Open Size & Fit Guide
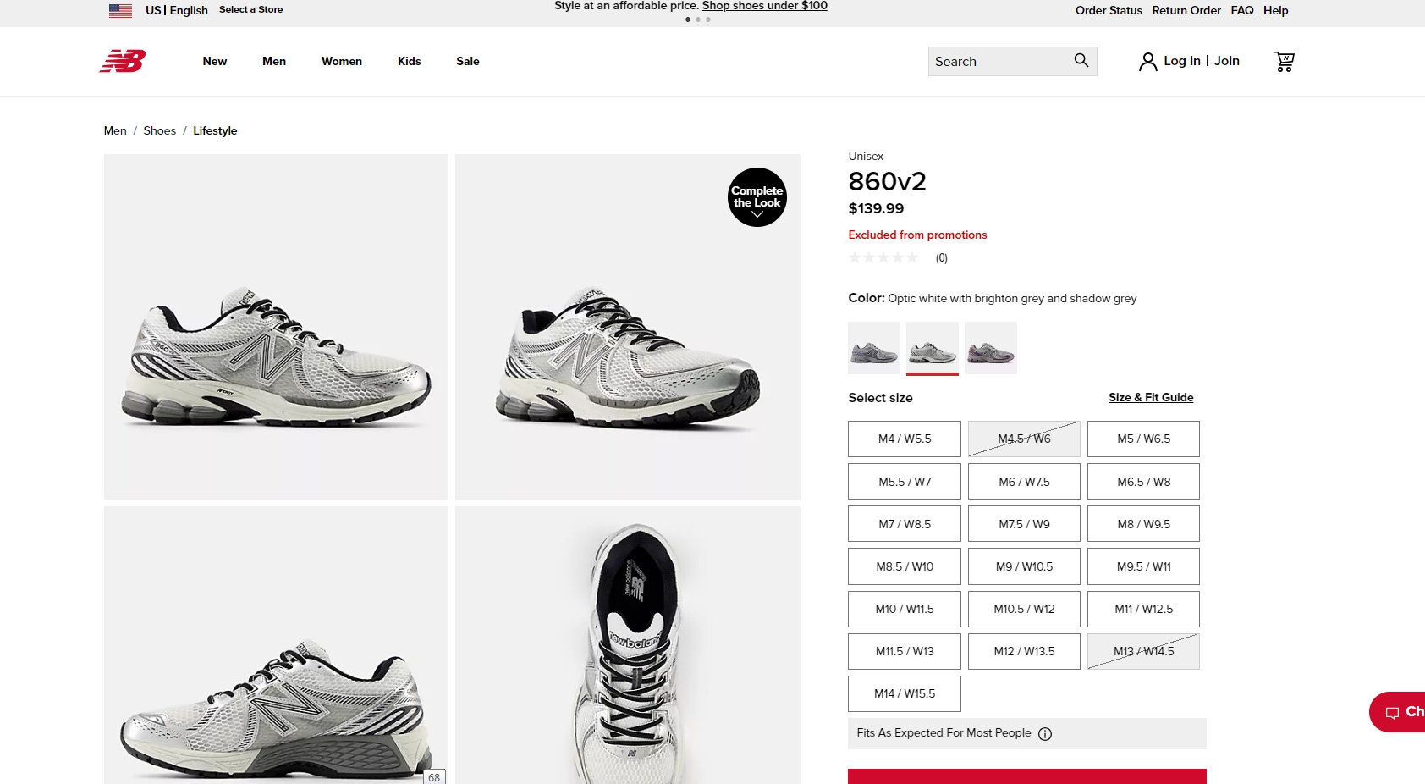 1151,397
